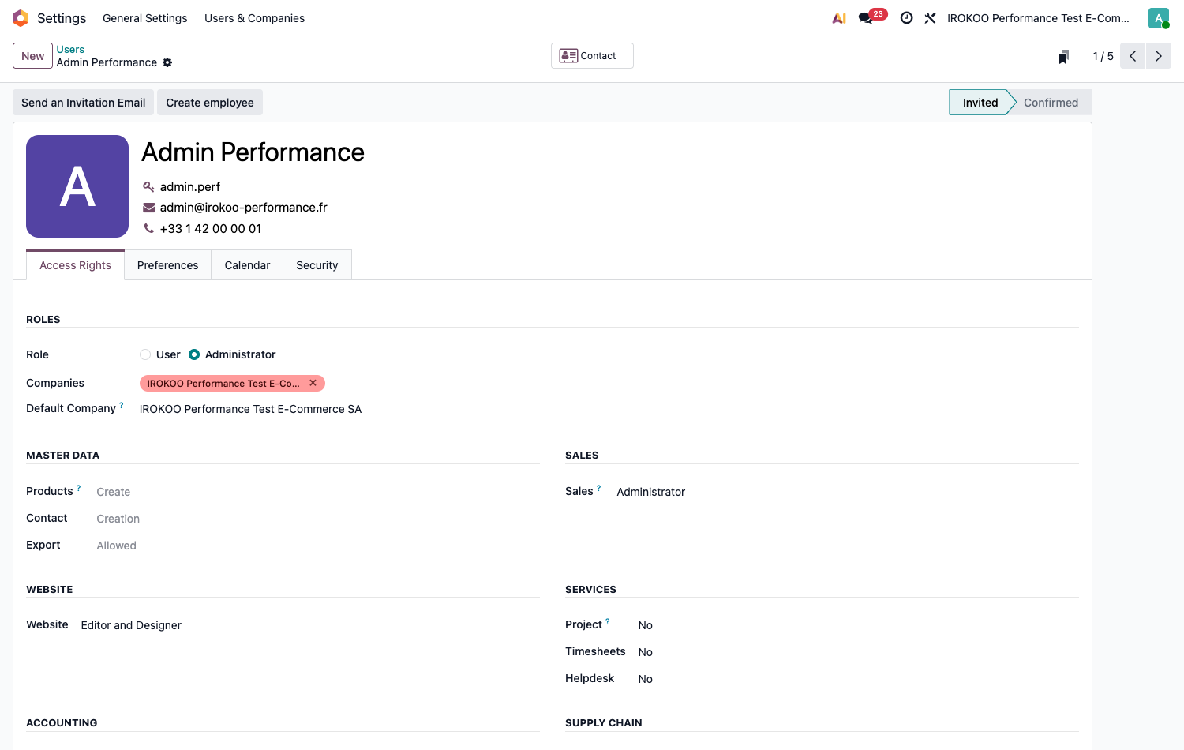Open the conversations icon with 23 badge

[872, 17]
